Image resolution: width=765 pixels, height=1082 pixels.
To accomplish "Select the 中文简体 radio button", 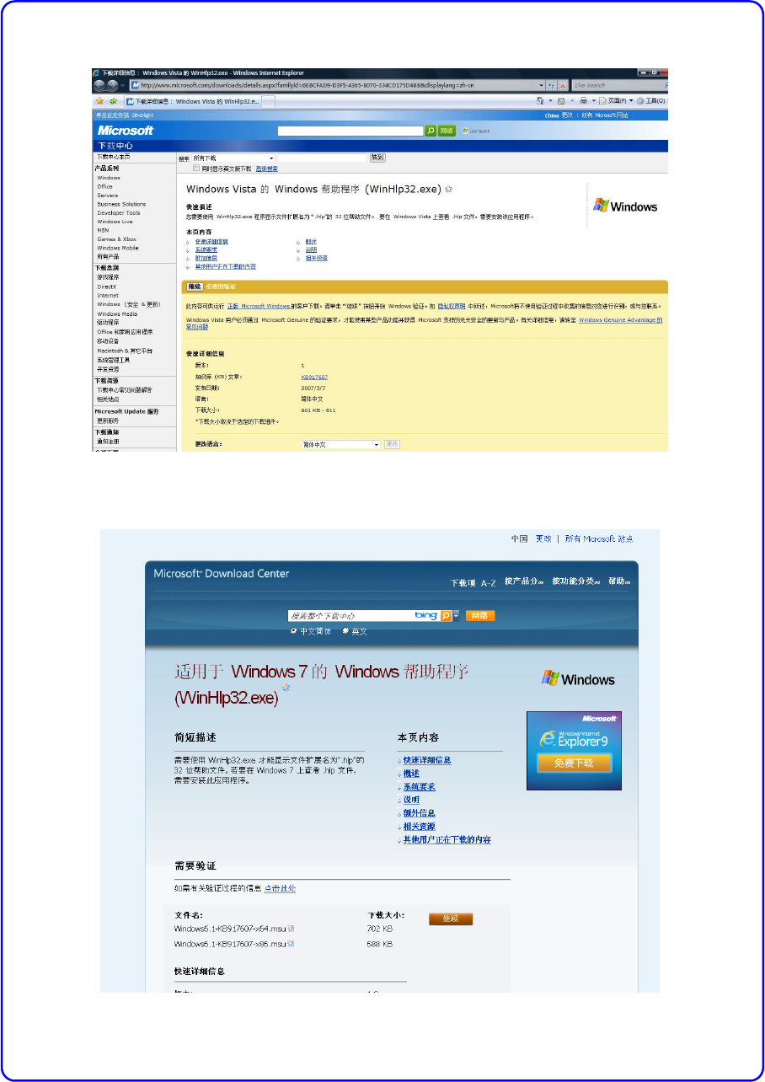I will point(293,630).
